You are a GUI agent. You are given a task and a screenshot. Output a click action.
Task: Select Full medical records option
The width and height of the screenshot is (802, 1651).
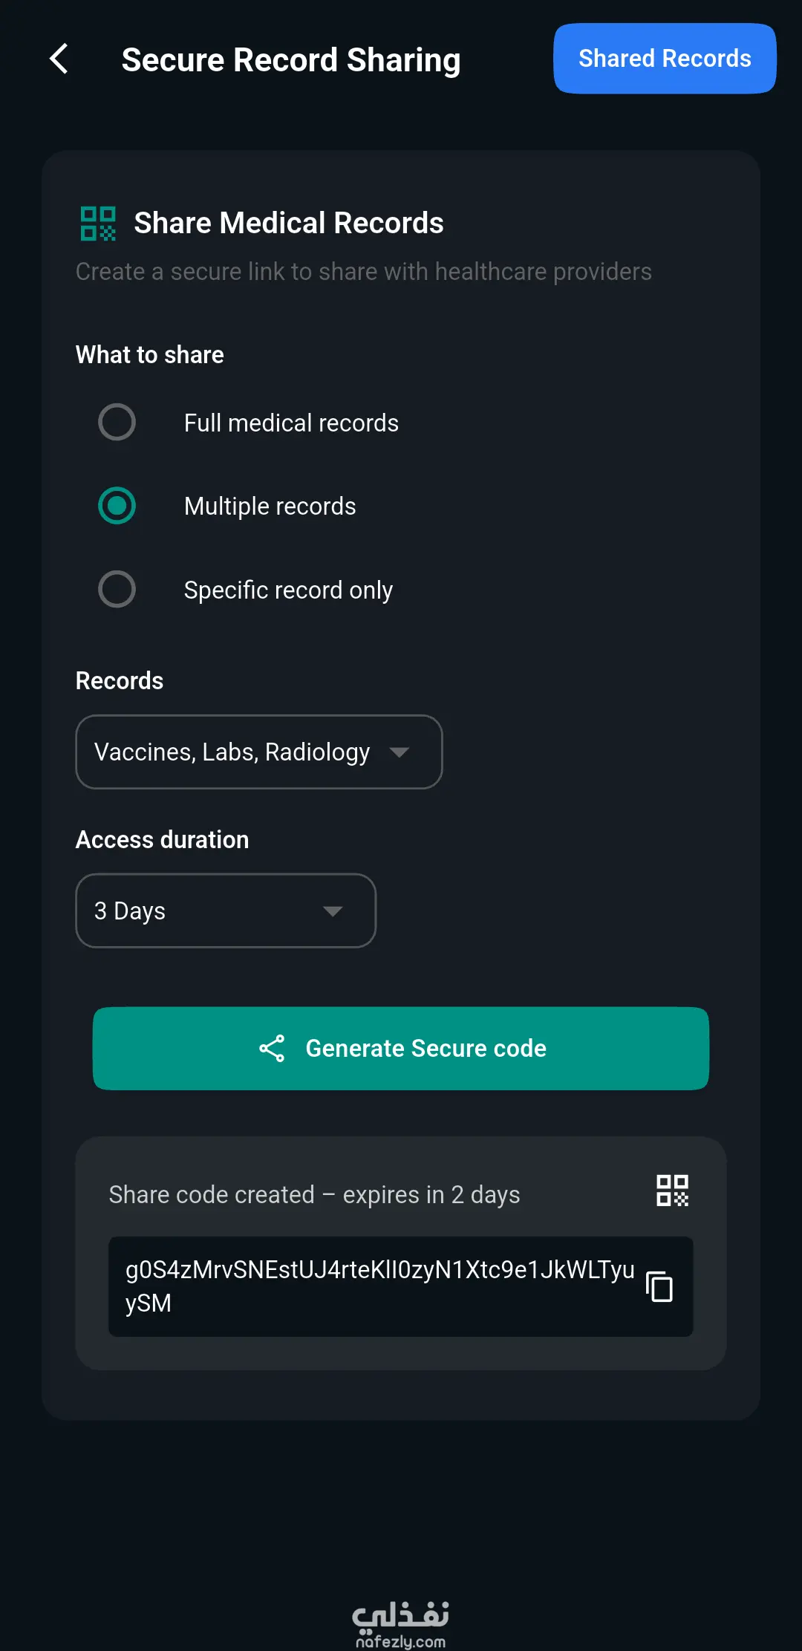(x=117, y=423)
